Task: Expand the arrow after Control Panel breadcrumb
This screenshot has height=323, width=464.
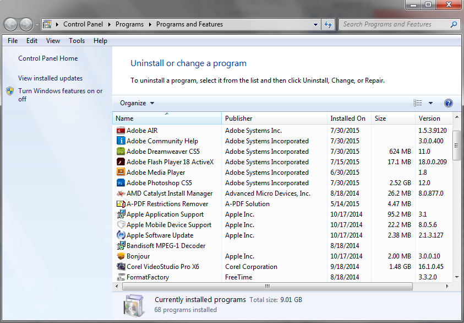Action: 109,24
